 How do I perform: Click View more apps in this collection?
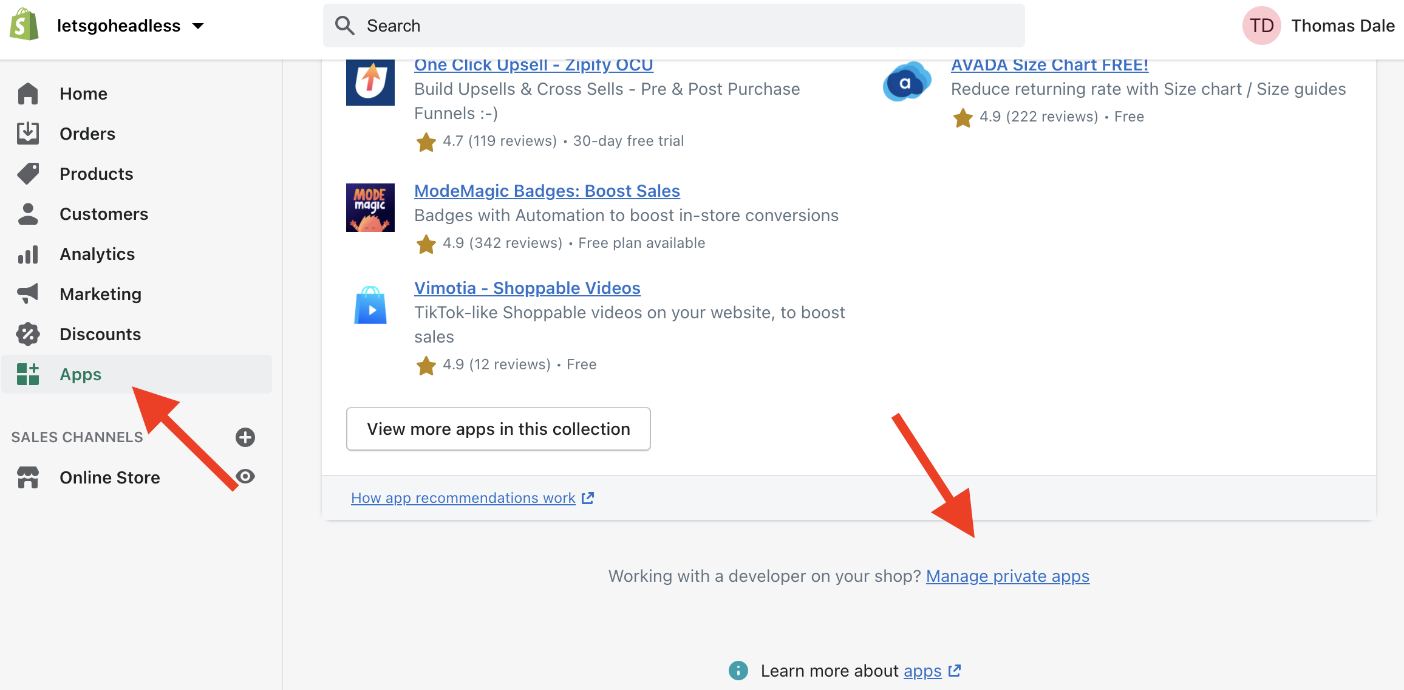click(498, 429)
